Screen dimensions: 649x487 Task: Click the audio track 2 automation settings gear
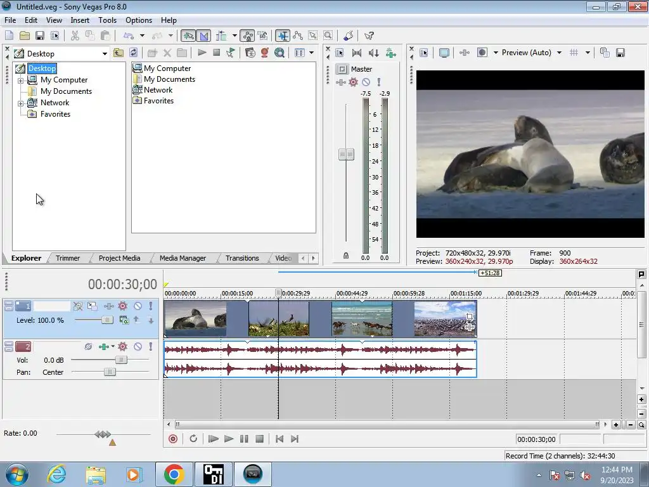(x=122, y=347)
